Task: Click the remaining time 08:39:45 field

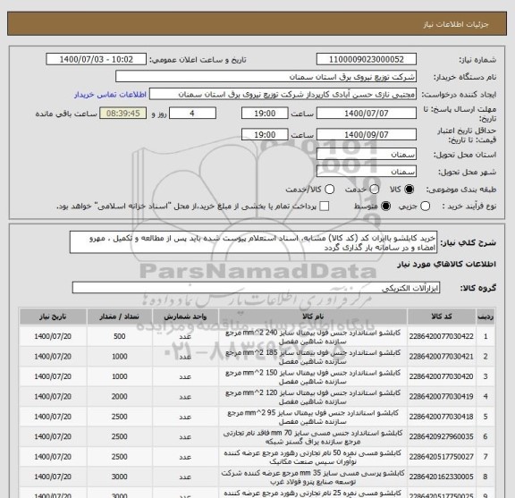Action: tap(123, 114)
